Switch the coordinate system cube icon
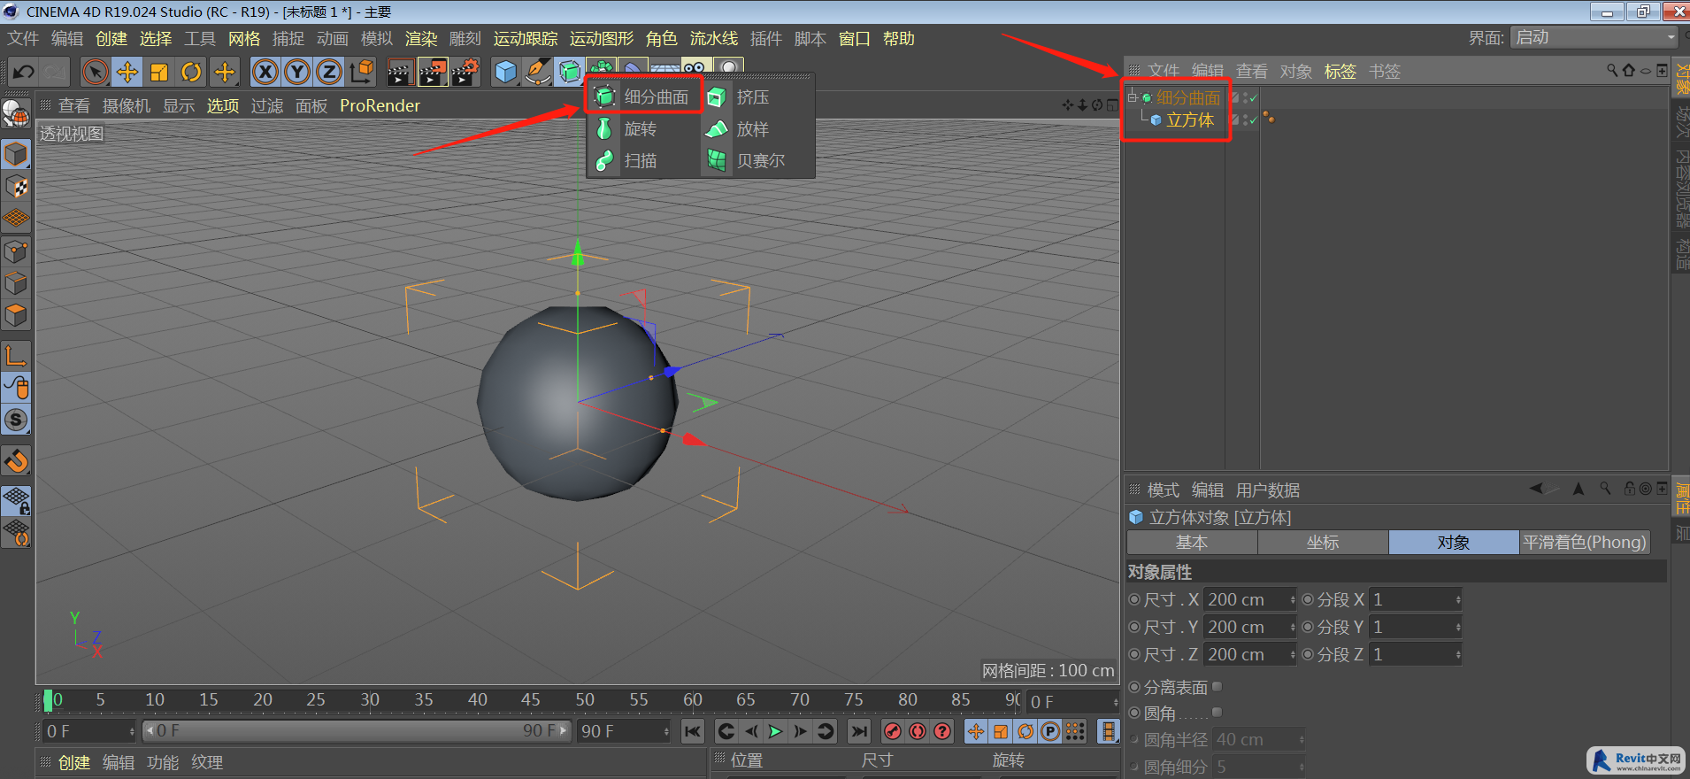The image size is (1690, 779). (x=361, y=72)
